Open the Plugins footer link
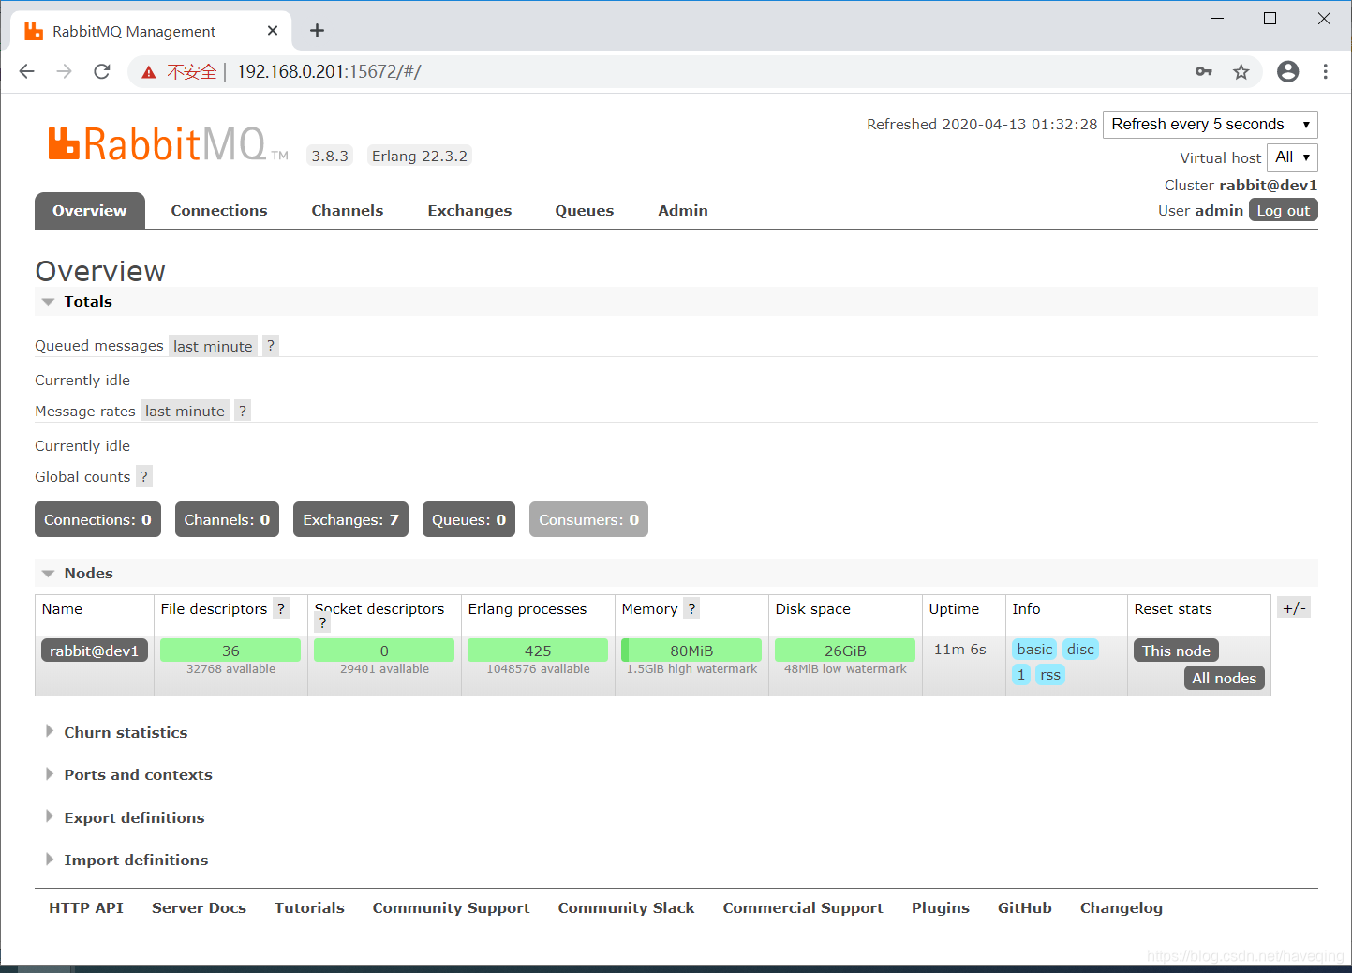The width and height of the screenshot is (1352, 973). pyautogui.click(x=941, y=907)
